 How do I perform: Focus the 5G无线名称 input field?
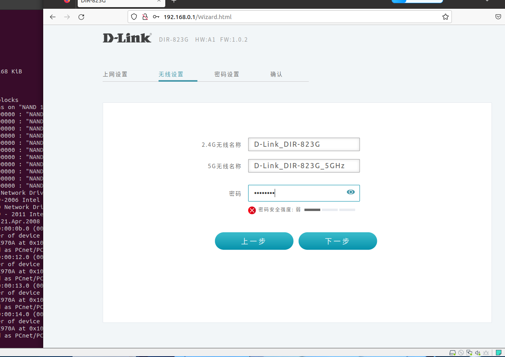click(304, 166)
